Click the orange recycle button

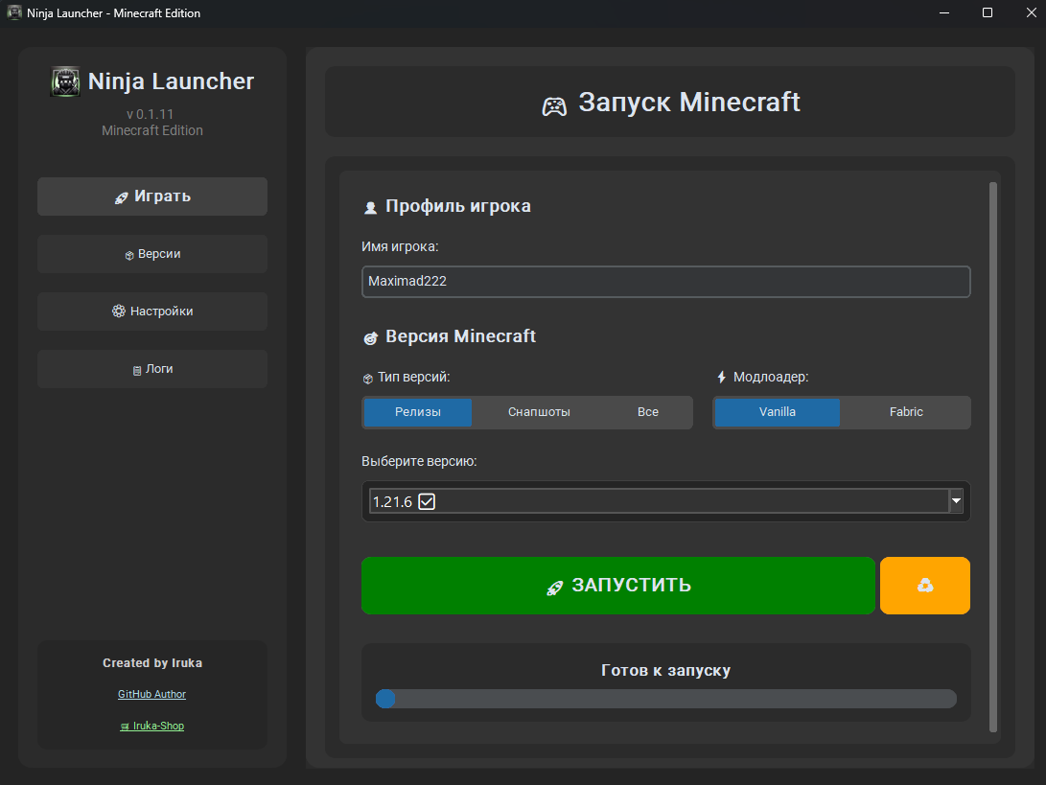click(924, 586)
